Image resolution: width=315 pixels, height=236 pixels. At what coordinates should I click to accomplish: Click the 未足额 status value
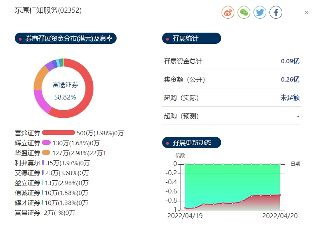290,98
